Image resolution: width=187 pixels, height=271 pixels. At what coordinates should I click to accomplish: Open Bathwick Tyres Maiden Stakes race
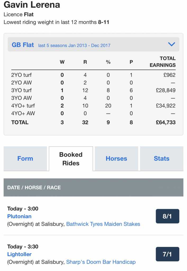pyautogui.click(x=103, y=224)
